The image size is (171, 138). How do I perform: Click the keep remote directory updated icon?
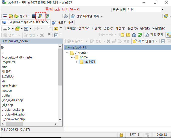47,16
